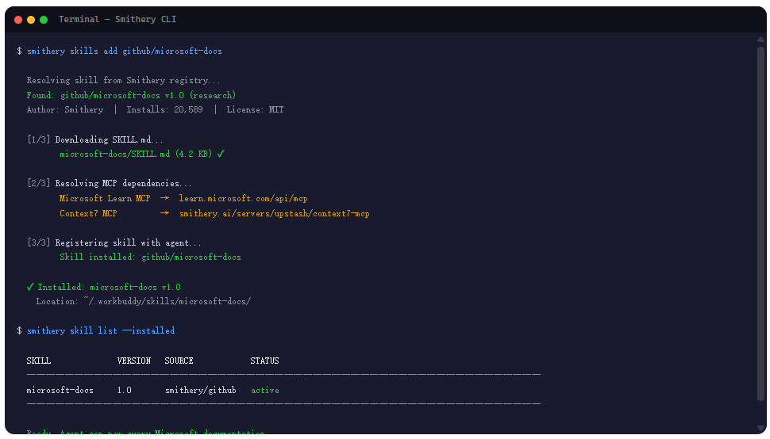
Task: Click the '[1/3] Downloading SKILL.md...' line
Action: [94, 139]
